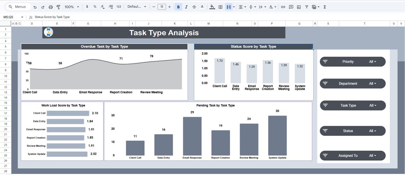Image resolution: width=405 pixels, height=175 pixels.
Task: Click Format as currency button
Action: click(87, 7)
